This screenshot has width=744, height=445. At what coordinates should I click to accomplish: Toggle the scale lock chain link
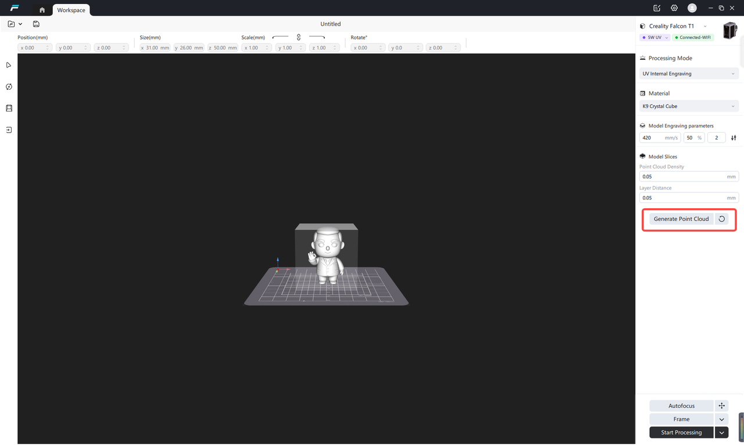299,37
